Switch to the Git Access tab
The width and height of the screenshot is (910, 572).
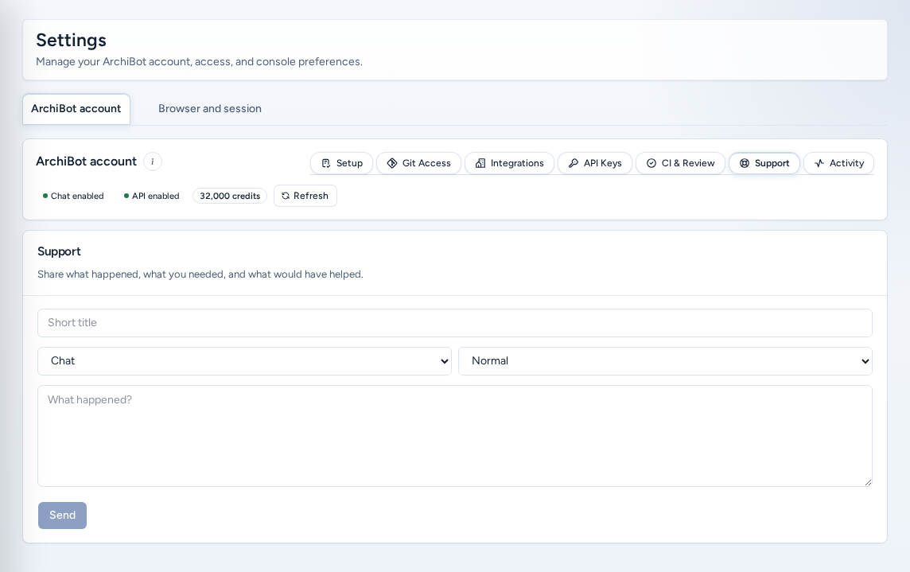[x=418, y=163]
